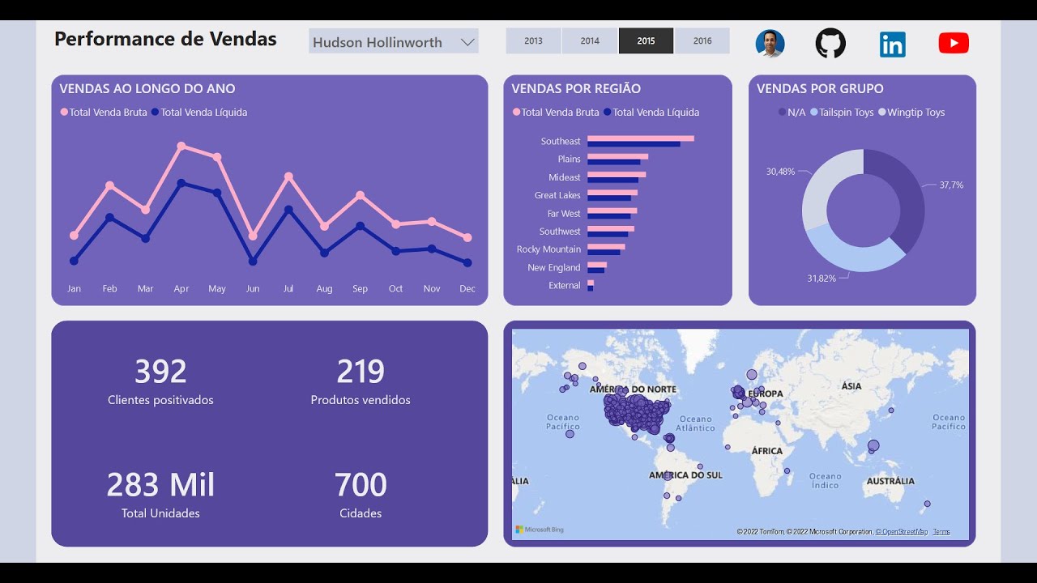Viewport: 1037px width, 583px height.
Task: Click the N/A group legend marker
Action: (782, 113)
